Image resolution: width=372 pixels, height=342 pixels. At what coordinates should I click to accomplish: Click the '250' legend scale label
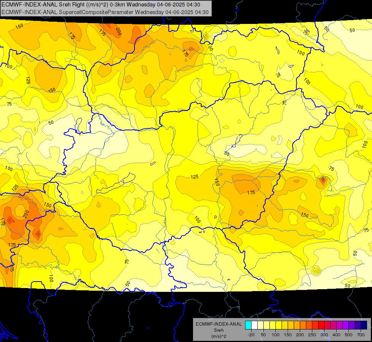312,335
